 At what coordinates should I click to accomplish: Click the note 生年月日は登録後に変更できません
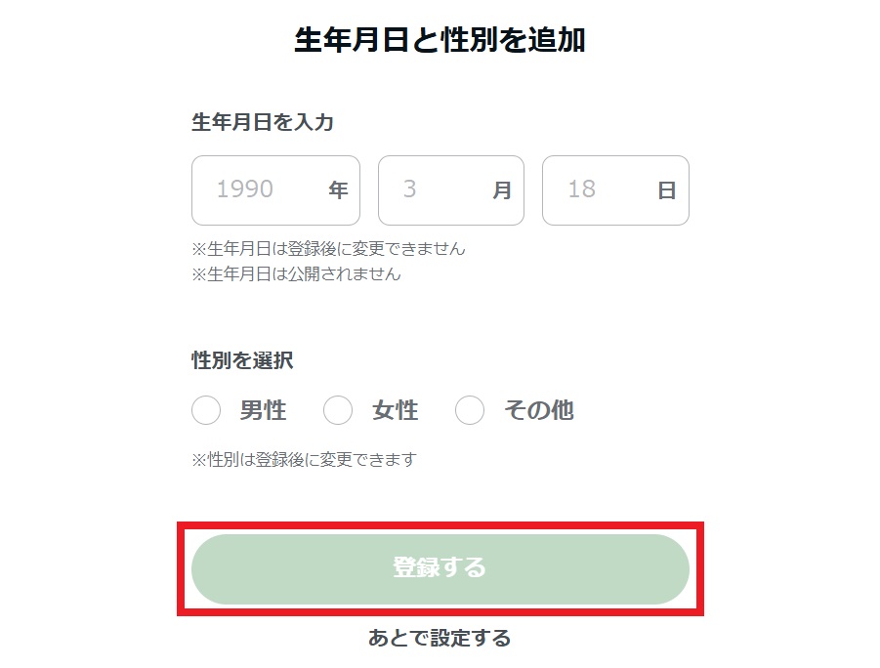[328, 248]
